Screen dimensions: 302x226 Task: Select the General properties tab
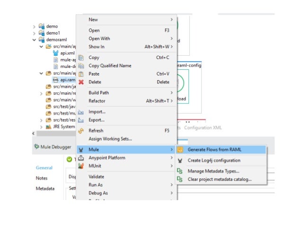coord(44,168)
